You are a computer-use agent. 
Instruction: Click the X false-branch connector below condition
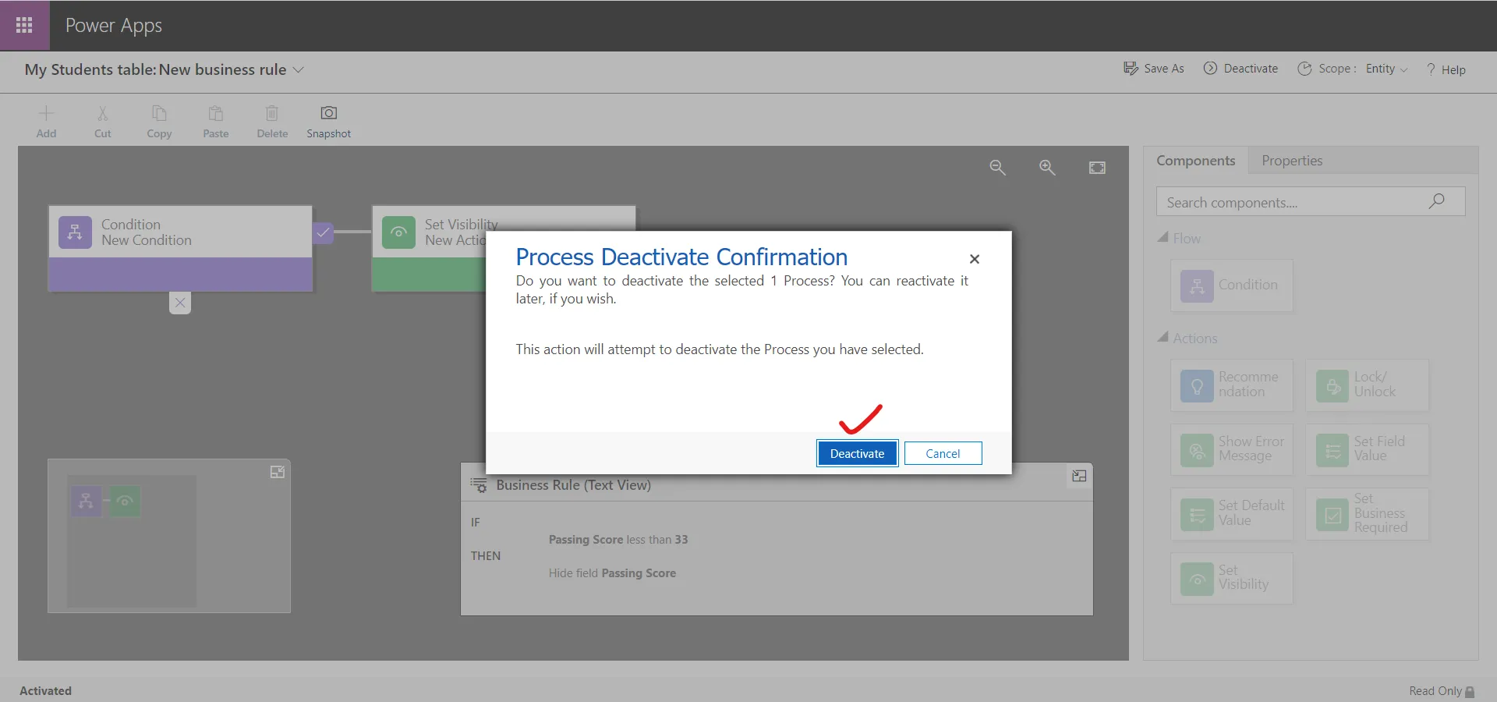coord(180,303)
